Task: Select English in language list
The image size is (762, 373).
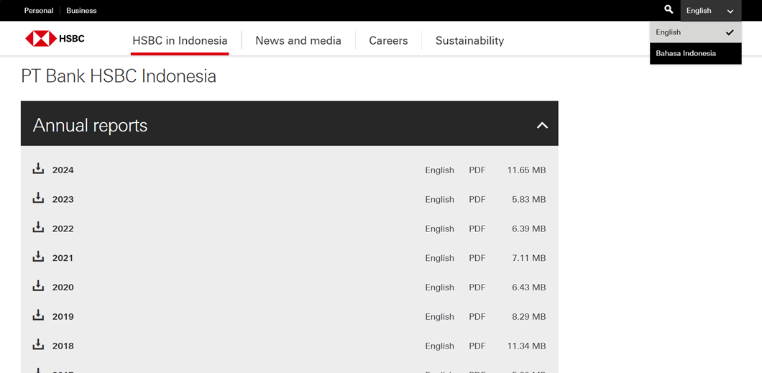Action: coord(695,32)
